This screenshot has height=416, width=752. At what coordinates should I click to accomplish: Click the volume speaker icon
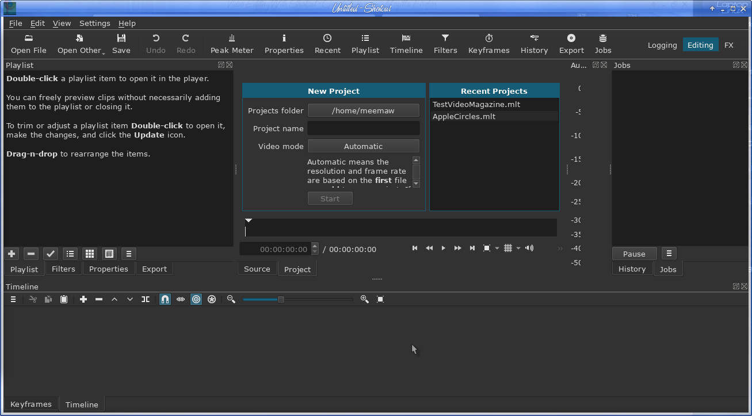(529, 248)
